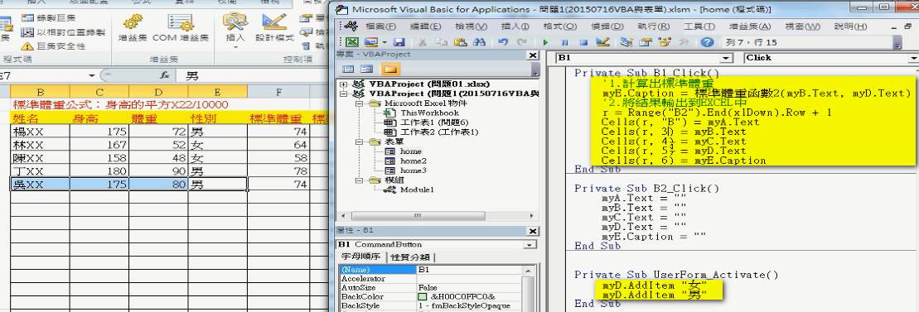Open 巨集安全性 in Excel ribbon
This screenshot has width=919, height=312.
pos(53,46)
